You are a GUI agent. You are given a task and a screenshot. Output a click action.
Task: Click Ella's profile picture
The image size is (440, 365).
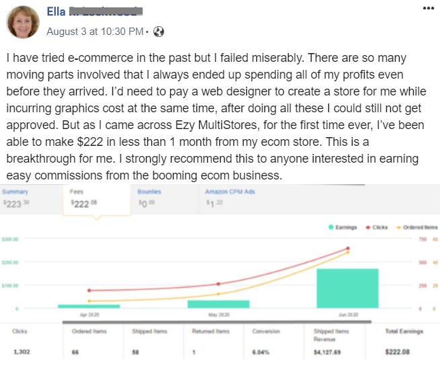[22, 21]
